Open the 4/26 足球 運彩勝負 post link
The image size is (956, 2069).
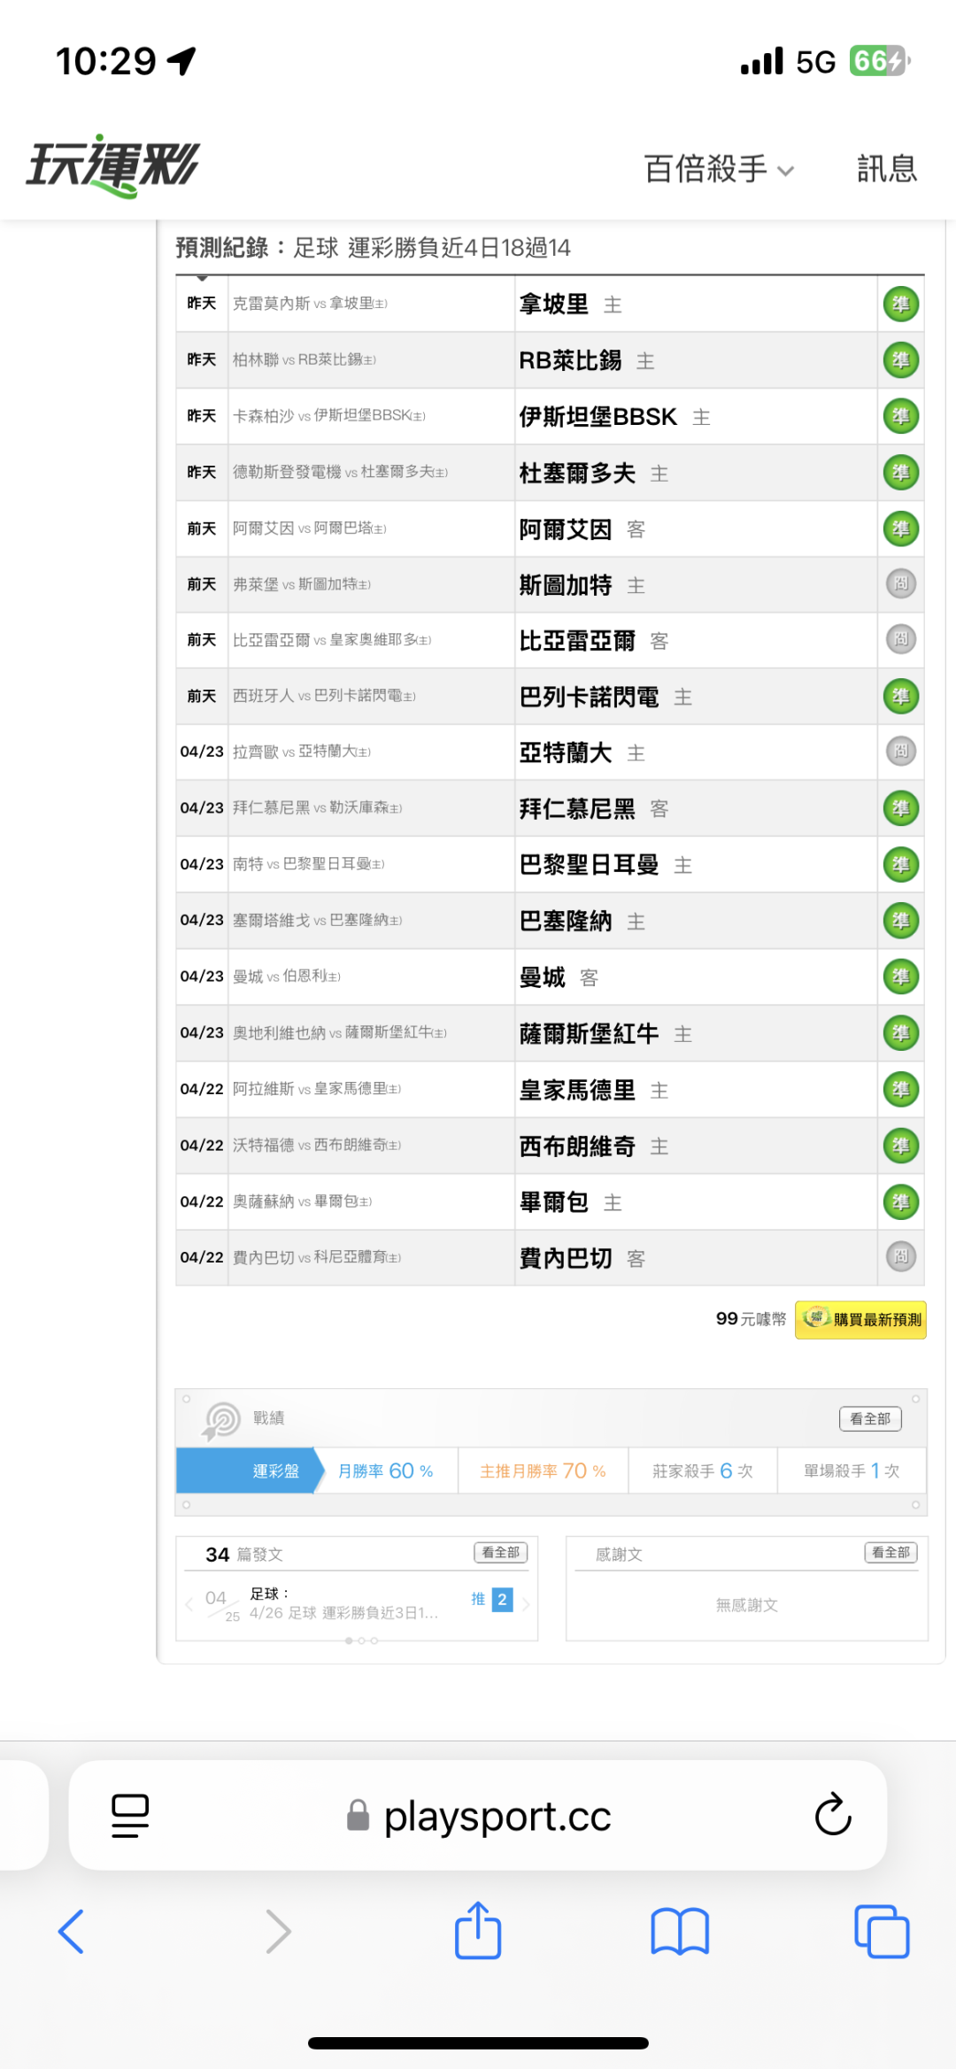point(343,1612)
